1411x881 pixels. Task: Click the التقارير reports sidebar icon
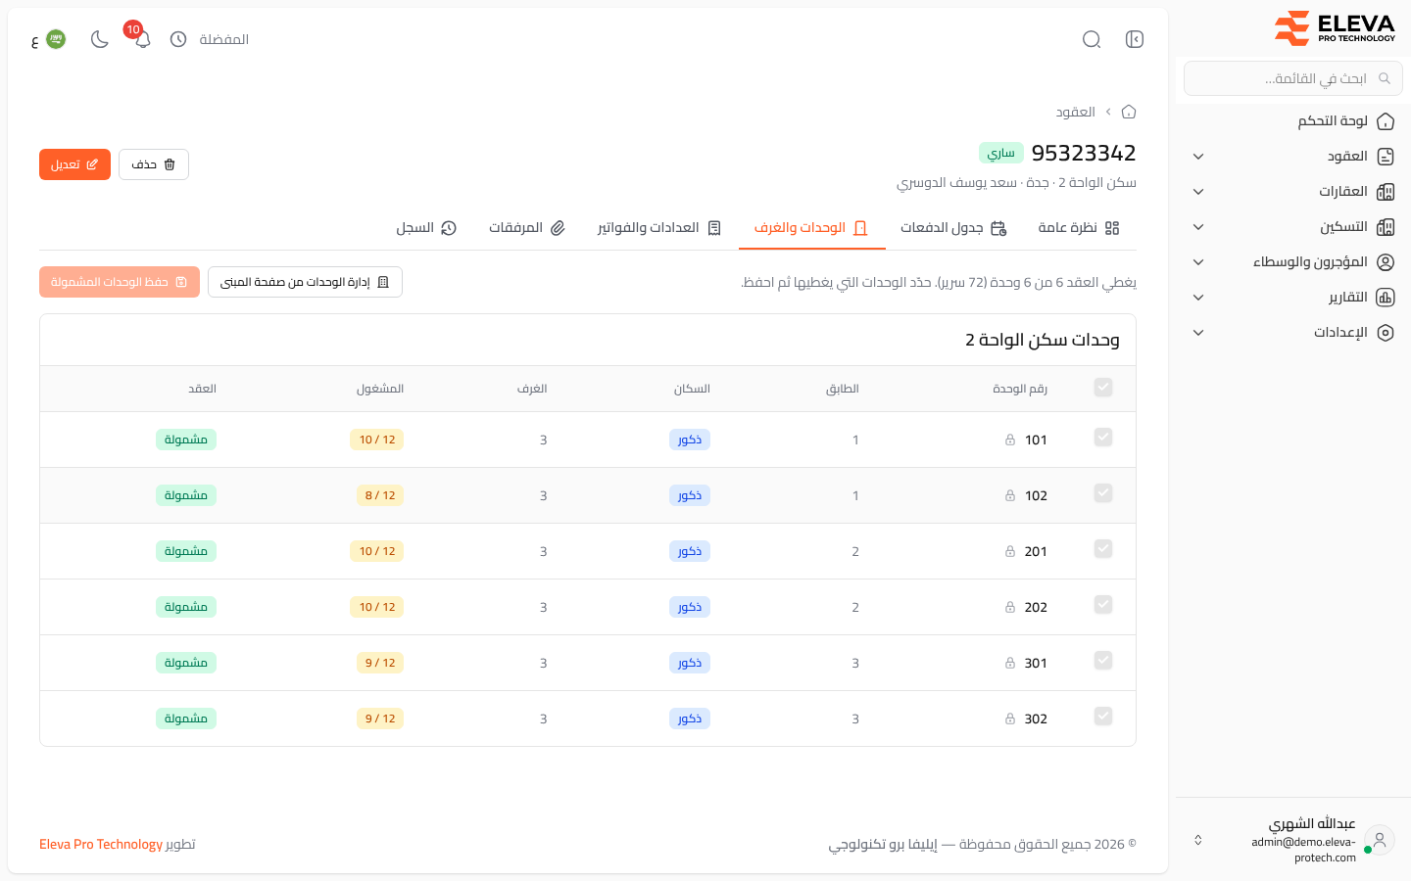pos(1386,298)
